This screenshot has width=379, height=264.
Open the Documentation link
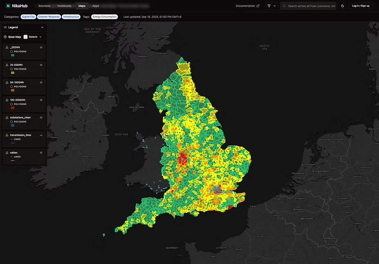tap(247, 6)
